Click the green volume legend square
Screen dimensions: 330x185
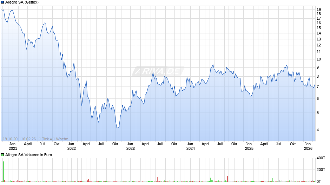coord(2,155)
